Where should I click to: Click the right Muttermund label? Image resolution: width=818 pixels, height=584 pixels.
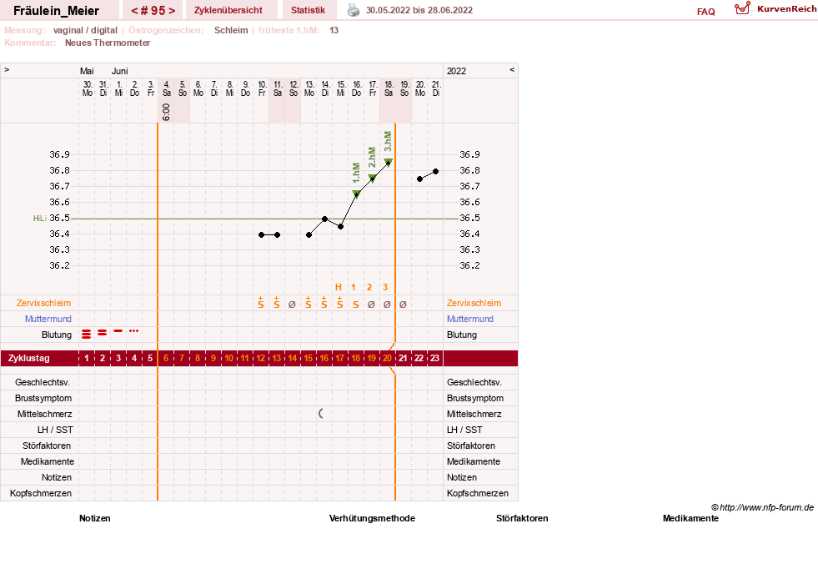pyautogui.click(x=470, y=319)
